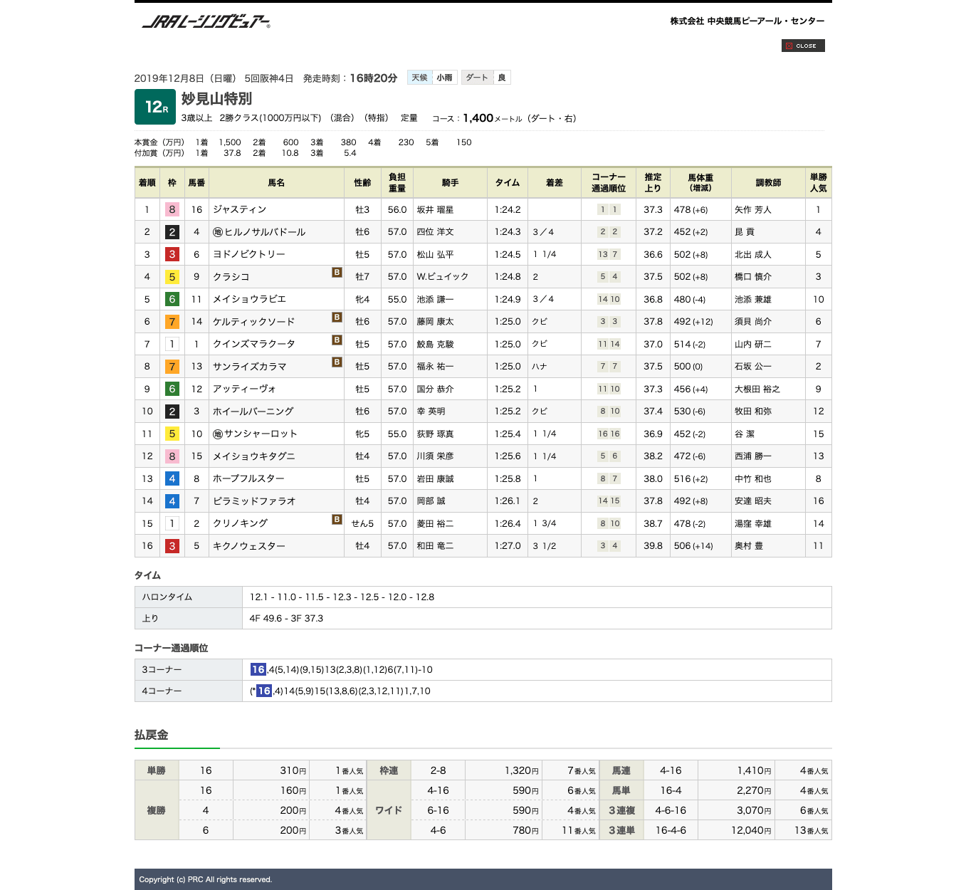Image resolution: width=966 pixels, height=890 pixels.
Task: Select horse name ホイールバーニング
Action: click(x=253, y=412)
